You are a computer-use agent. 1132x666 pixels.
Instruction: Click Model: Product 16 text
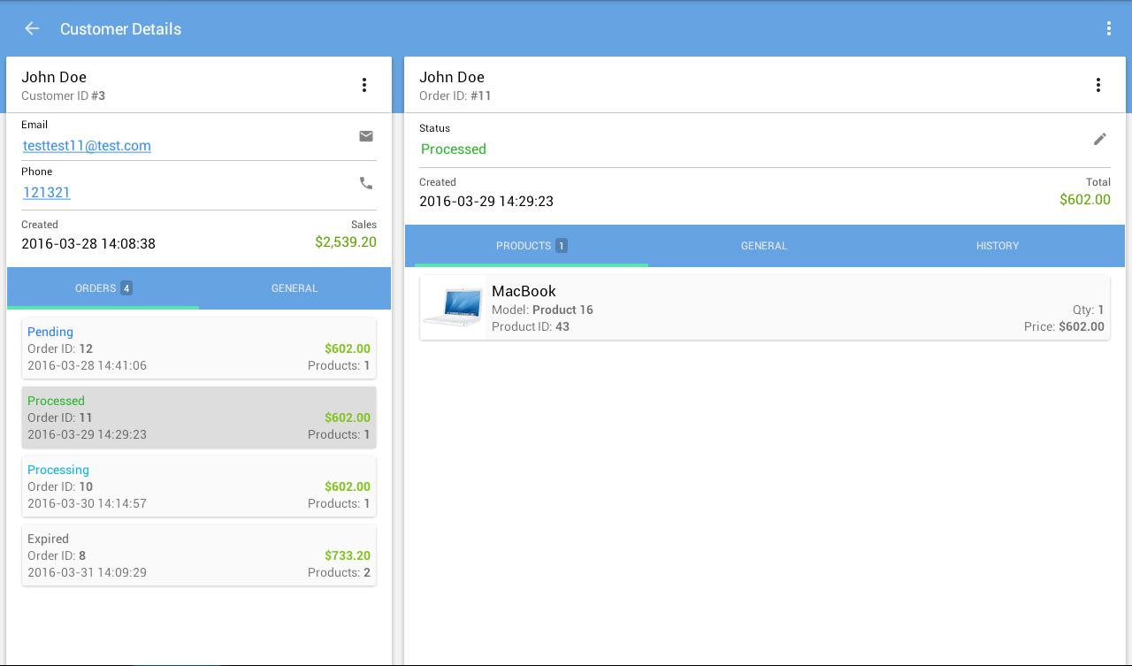coord(542,310)
